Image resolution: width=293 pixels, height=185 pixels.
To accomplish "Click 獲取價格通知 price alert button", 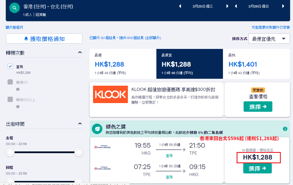I will [44, 39].
